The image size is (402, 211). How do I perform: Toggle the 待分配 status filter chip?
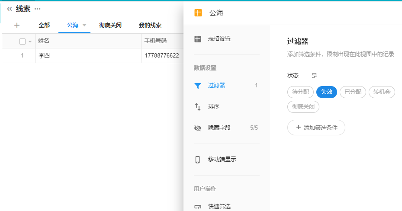pyautogui.click(x=300, y=92)
